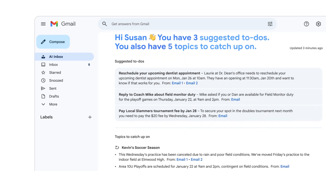Click the search magnifier icon
326x171 pixels.
tap(105, 24)
